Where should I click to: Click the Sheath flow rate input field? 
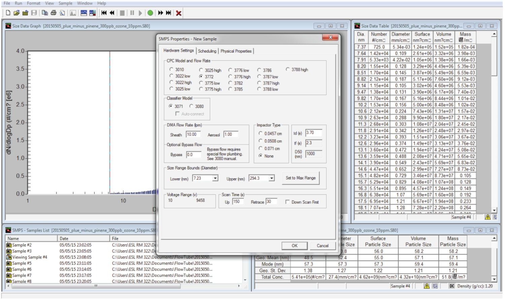click(x=193, y=134)
